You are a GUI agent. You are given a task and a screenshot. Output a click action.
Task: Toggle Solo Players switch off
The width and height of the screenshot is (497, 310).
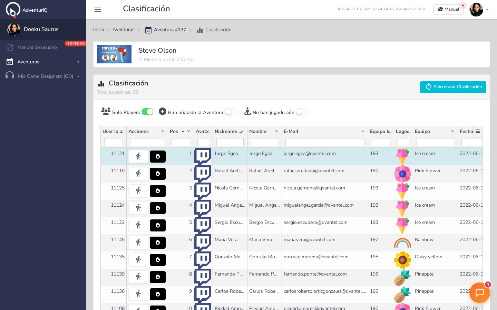(x=147, y=112)
